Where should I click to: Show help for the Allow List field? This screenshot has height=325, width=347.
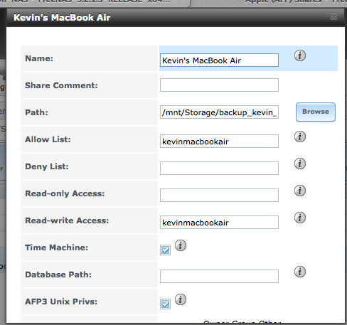(x=300, y=137)
